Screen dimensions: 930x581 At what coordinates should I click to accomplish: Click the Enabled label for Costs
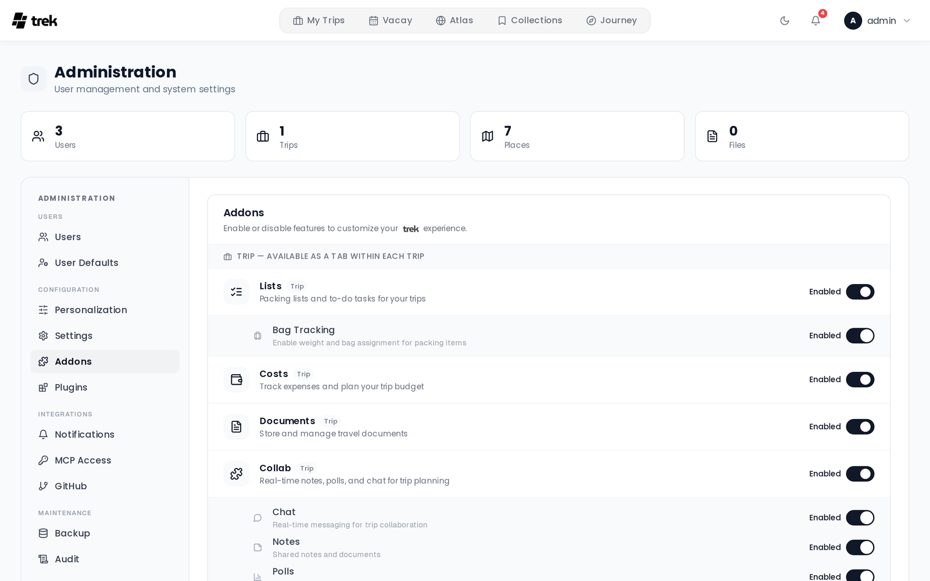(825, 379)
